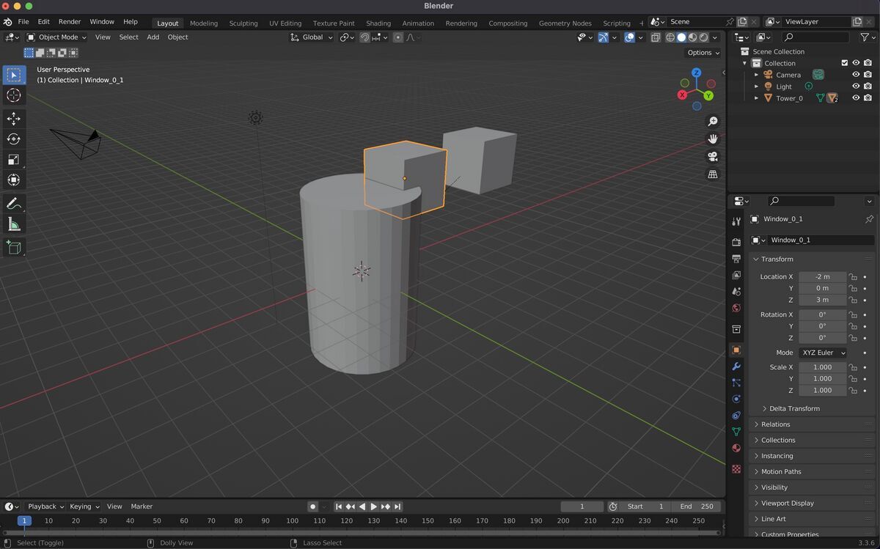Viewport: 880px width, 549px height.
Task: Activate the Measure tool
Action: pos(14,224)
